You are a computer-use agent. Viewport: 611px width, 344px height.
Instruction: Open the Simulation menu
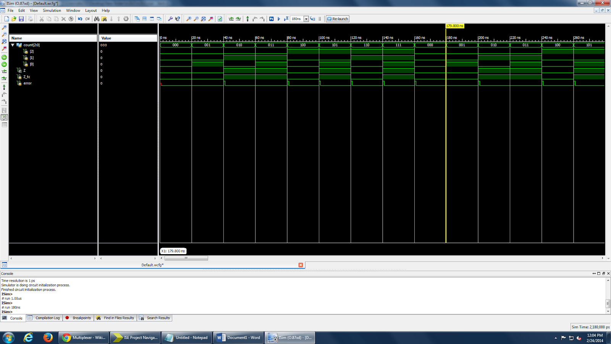click(52, 10)
